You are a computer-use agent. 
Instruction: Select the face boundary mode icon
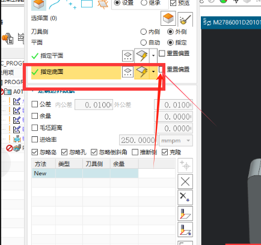pos(38,4)
